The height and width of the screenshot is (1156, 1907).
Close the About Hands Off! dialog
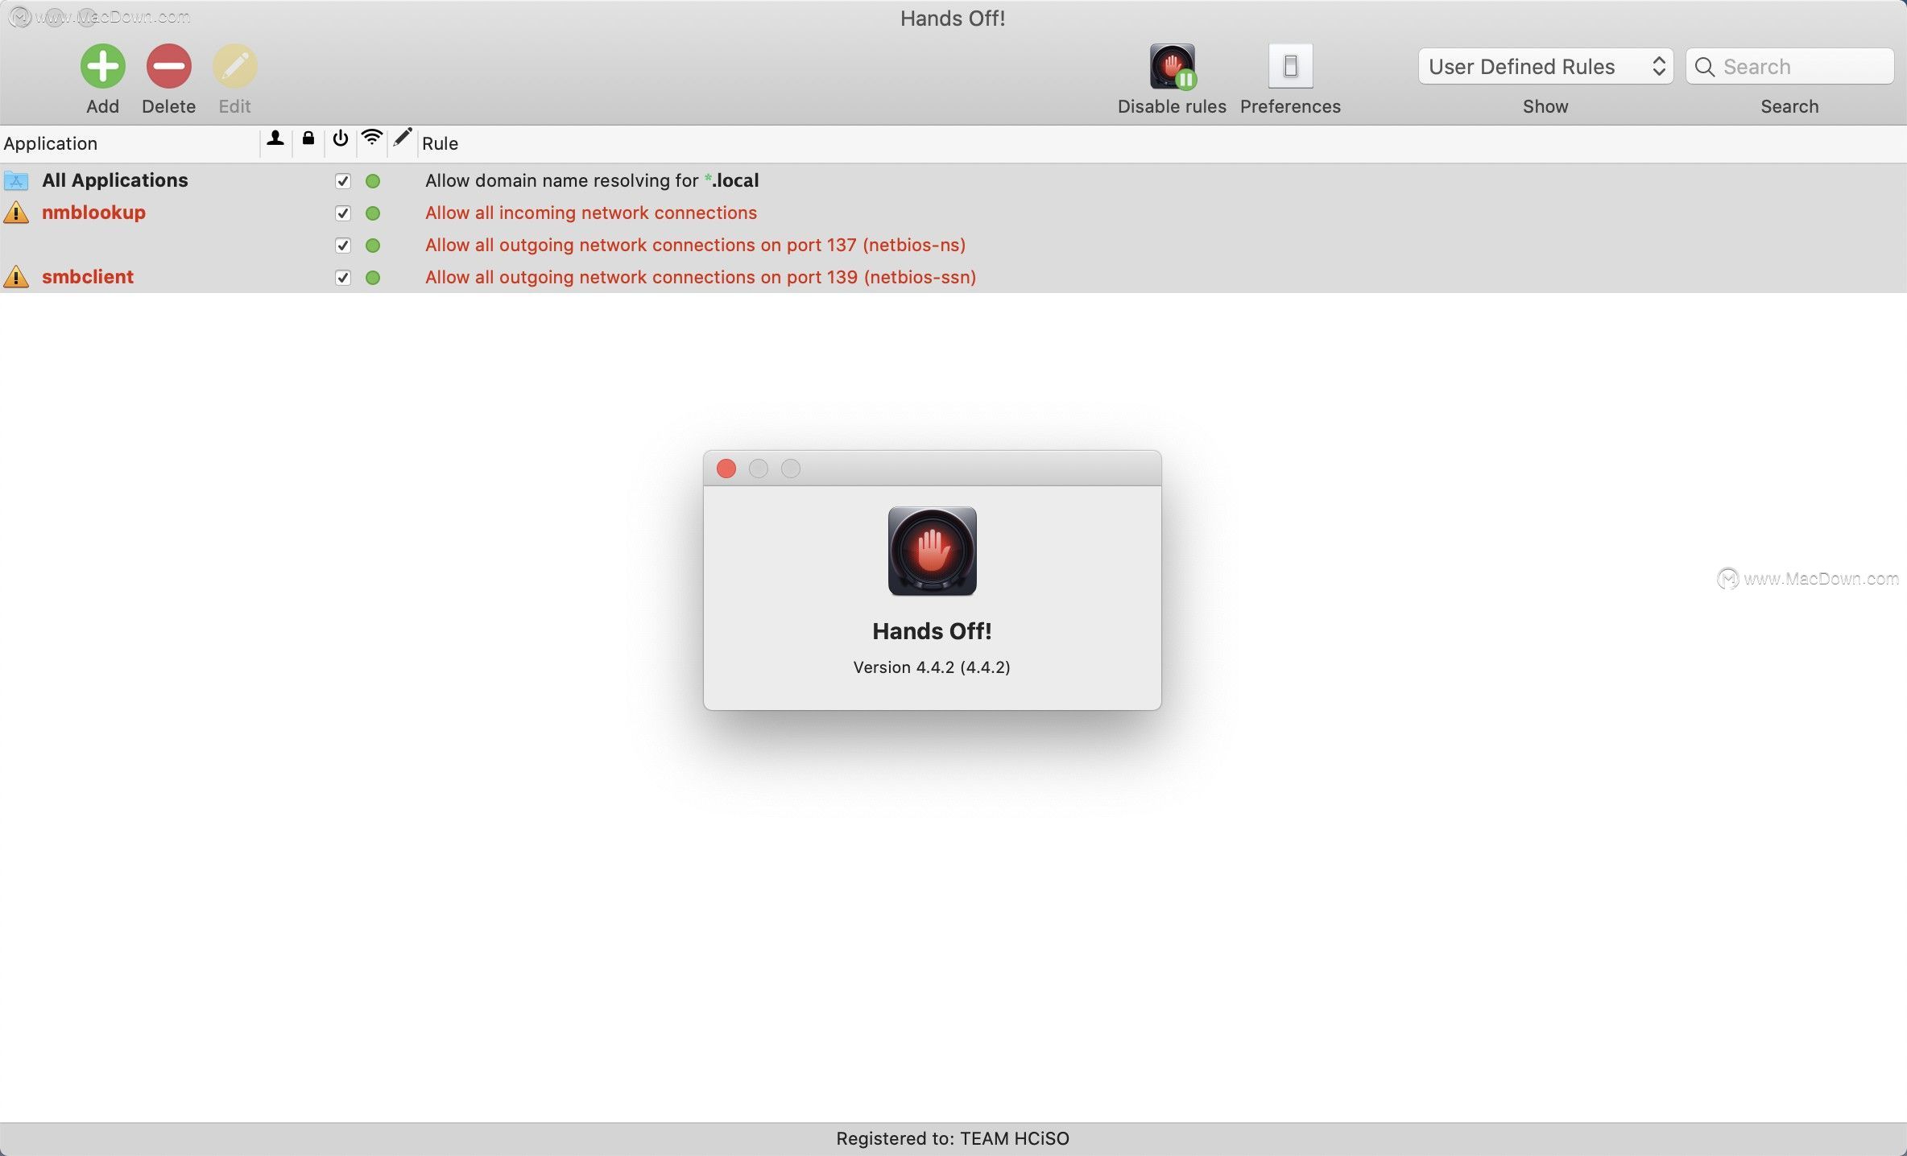[726, 469]
